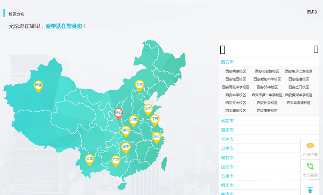
Task: Select 西安中学校区 campus
Action: click(x=235, y=95)
